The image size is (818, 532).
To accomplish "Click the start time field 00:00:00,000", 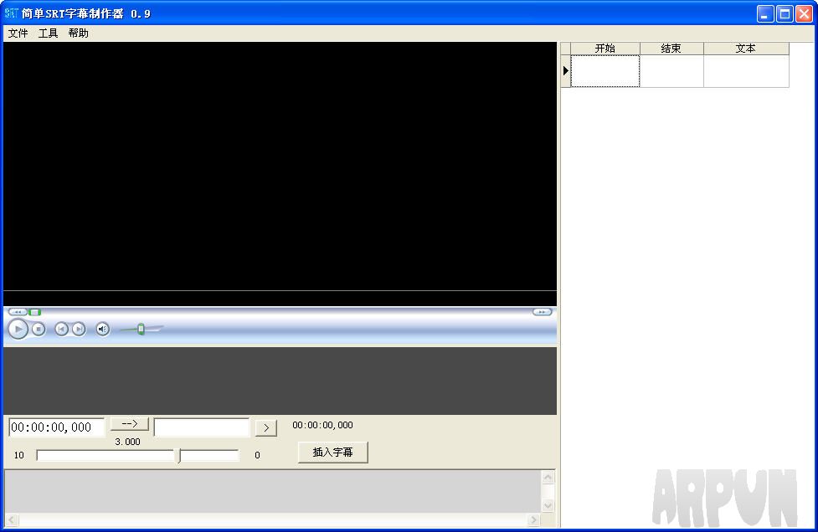I will pos(57,427).
